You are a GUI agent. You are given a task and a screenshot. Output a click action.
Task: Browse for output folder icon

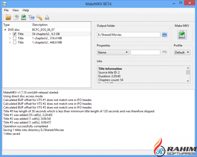point(165,35)
